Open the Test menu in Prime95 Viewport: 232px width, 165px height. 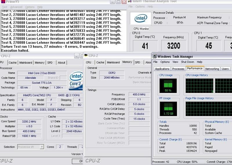(x=4, y=7)
